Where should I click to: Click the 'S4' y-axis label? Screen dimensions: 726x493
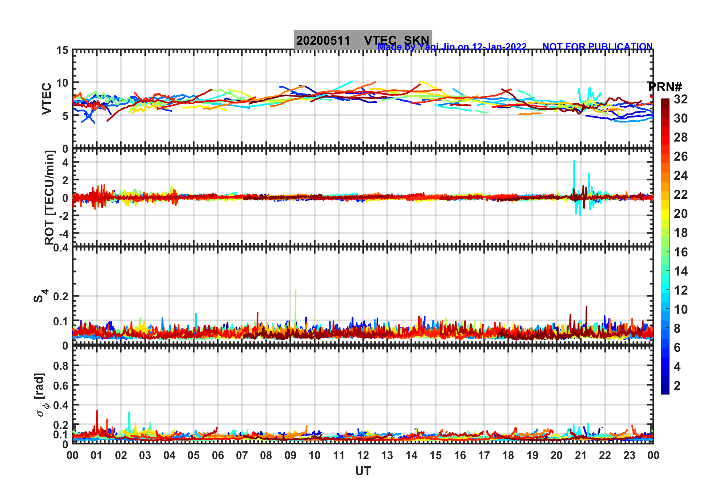[x=40, y=296]
